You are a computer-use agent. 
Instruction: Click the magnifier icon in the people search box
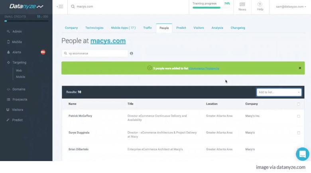(65, 53)
